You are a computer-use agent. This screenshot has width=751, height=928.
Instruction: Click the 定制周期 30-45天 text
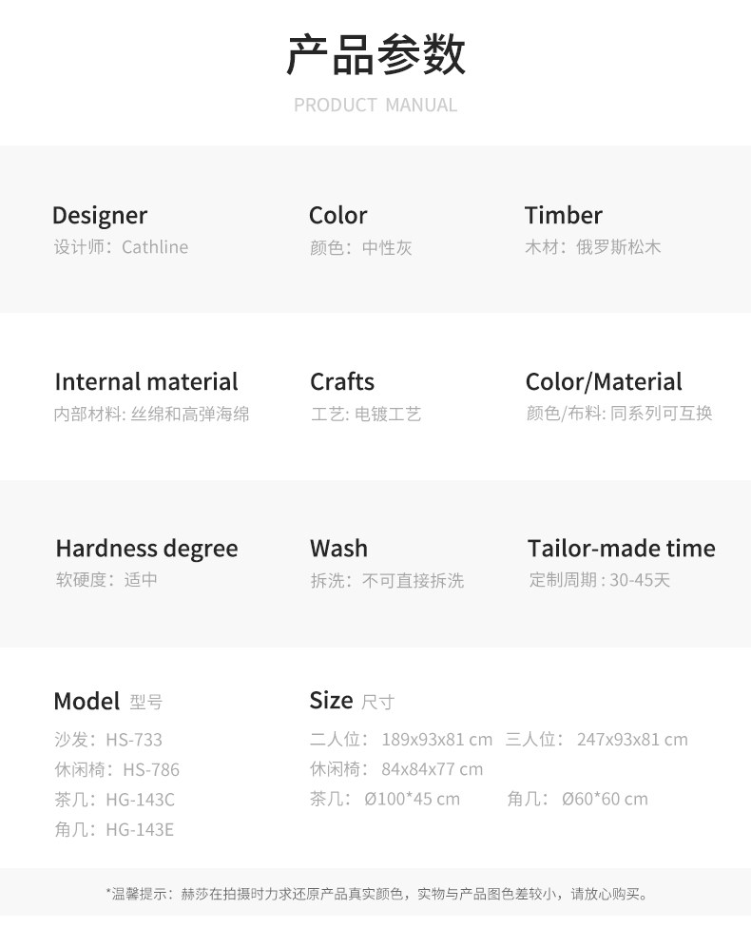click(600, 580)
